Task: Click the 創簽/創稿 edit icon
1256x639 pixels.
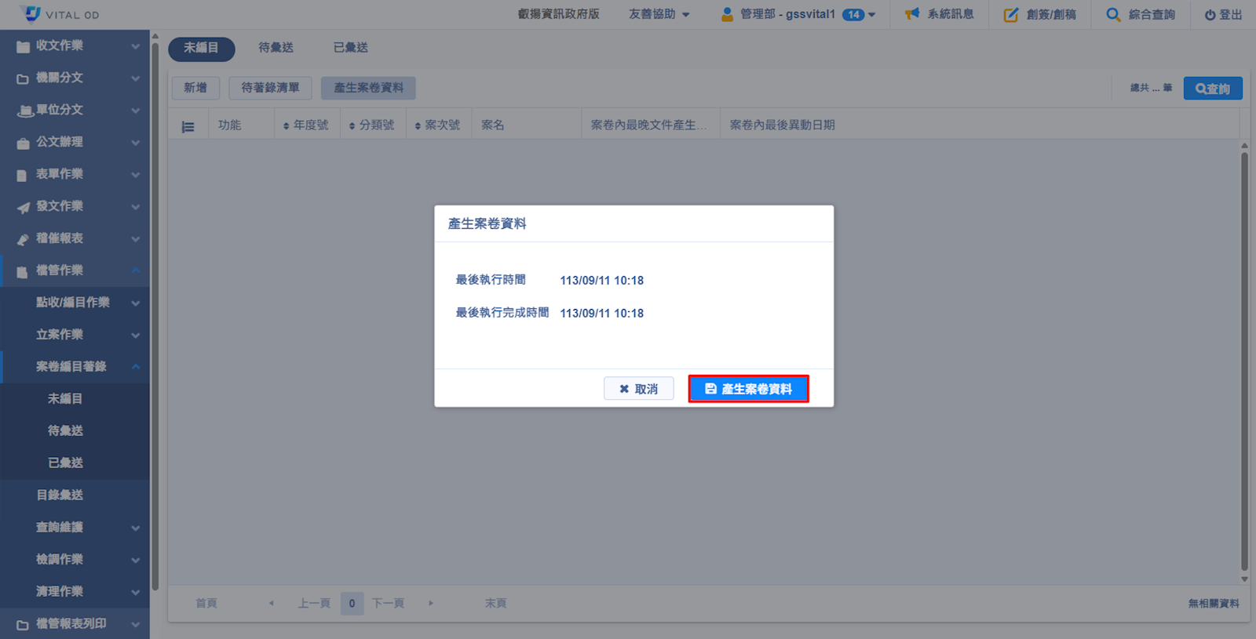Action: click(x=1010, y=14)
